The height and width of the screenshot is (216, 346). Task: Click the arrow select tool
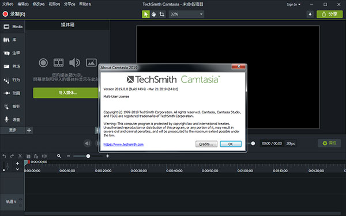point(146,14)
